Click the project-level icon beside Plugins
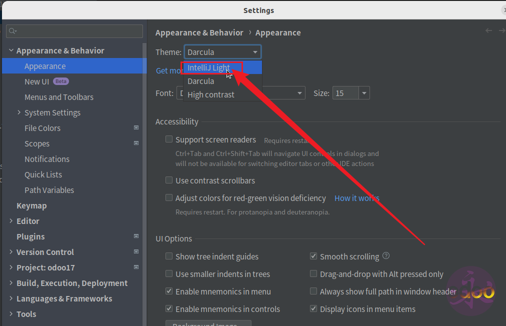Image resolution: width=506 pixels, height=326 pixels. tap(136, 236)
